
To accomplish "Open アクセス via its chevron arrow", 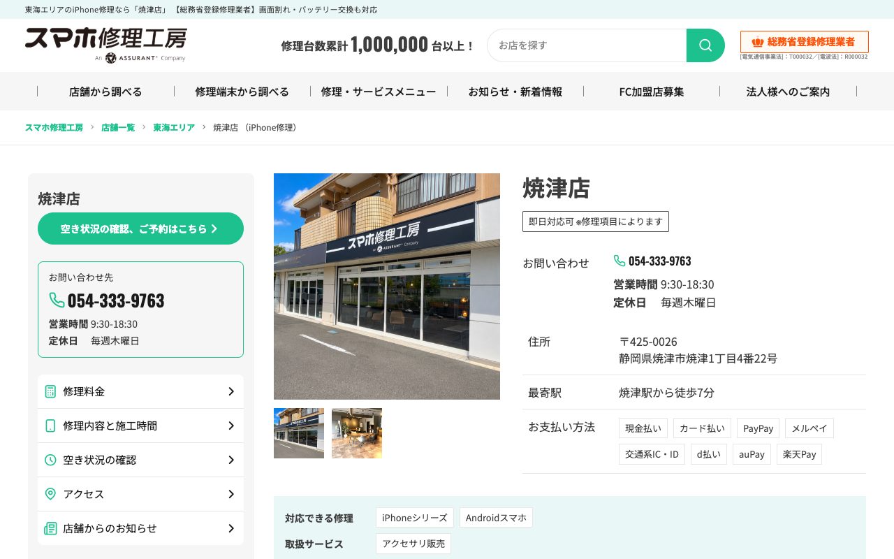I will tap(231, 494).
